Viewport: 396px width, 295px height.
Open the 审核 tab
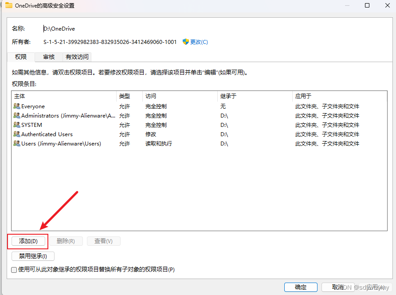(49, 57)
